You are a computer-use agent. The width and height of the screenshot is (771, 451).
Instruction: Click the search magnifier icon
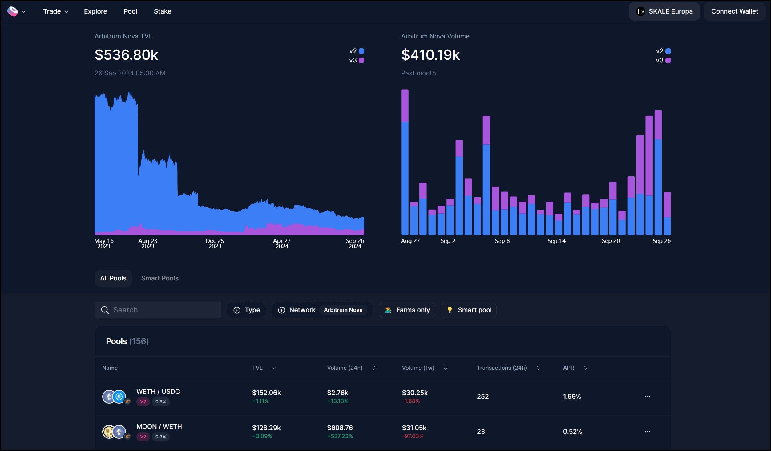pos(105,310)
